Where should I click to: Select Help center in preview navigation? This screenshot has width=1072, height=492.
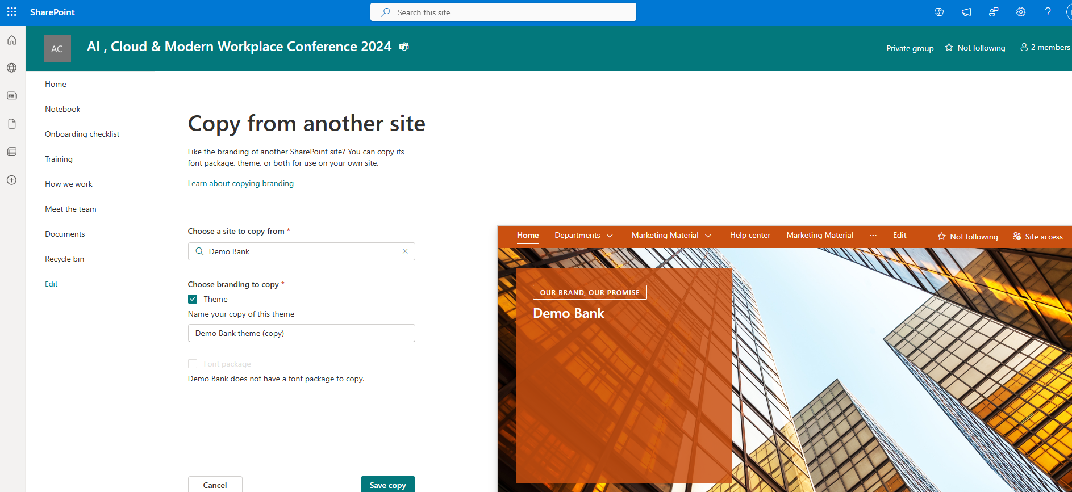[750, 236]
